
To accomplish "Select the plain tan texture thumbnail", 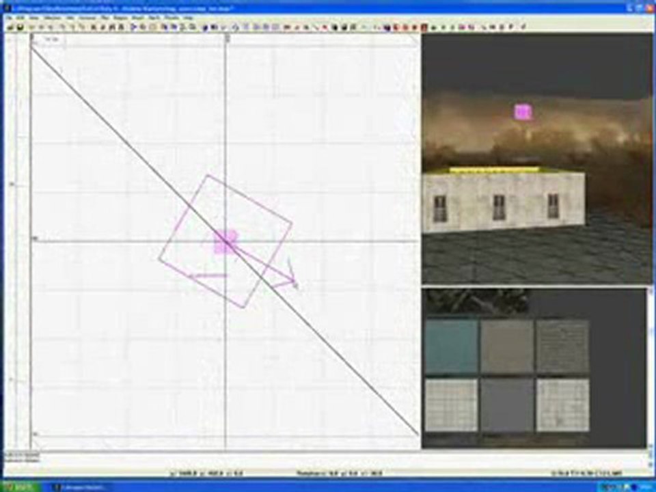I will coord(507,346).
